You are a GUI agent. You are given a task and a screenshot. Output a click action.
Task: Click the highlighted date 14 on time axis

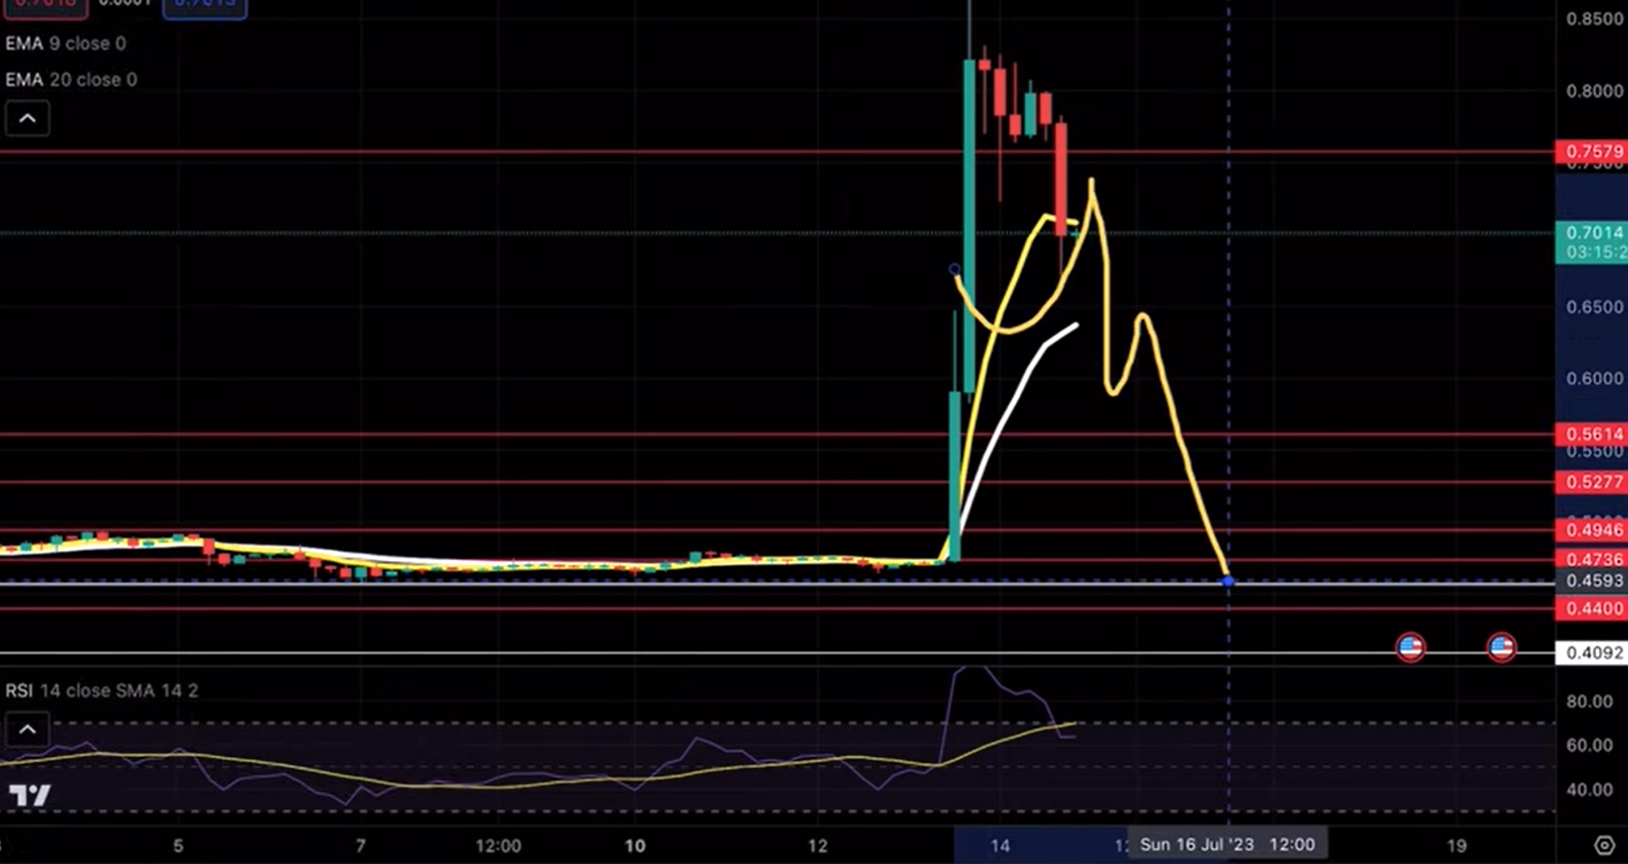point(1000,846)
